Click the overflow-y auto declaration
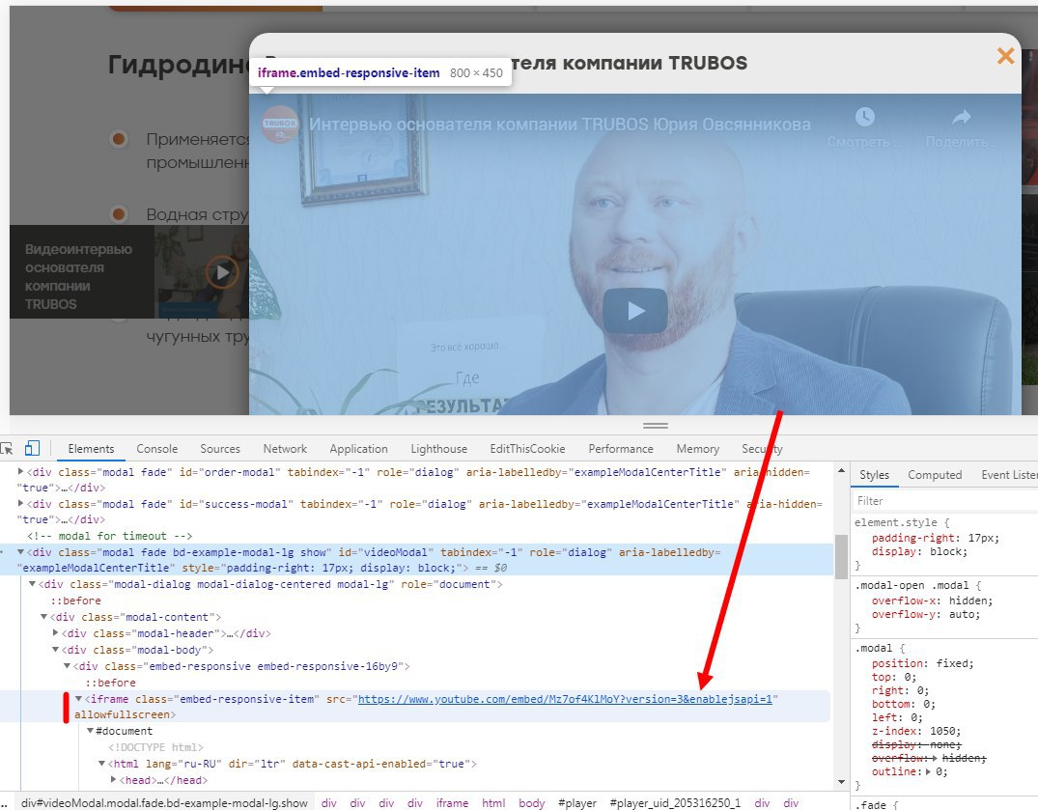Image resolution: width=1038 pixels, height=810 pixels. click(x=925, y=614)
